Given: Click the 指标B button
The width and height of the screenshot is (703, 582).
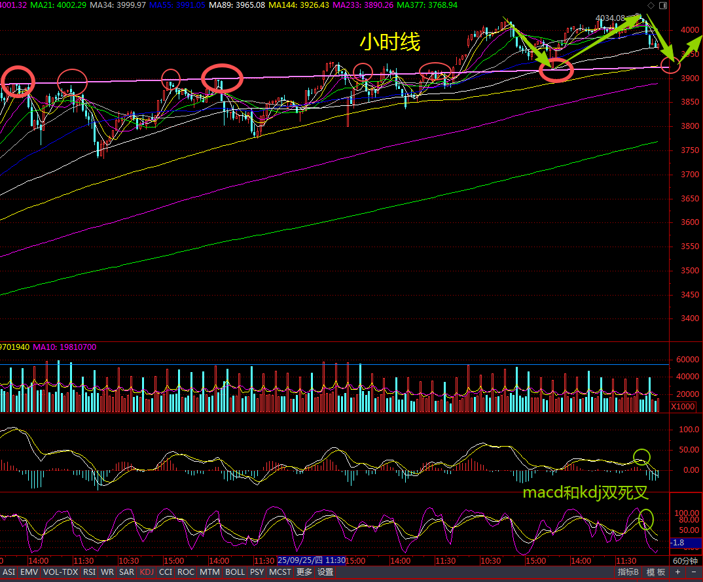Looking at the screenshot, I should click(x=628, y=572).
